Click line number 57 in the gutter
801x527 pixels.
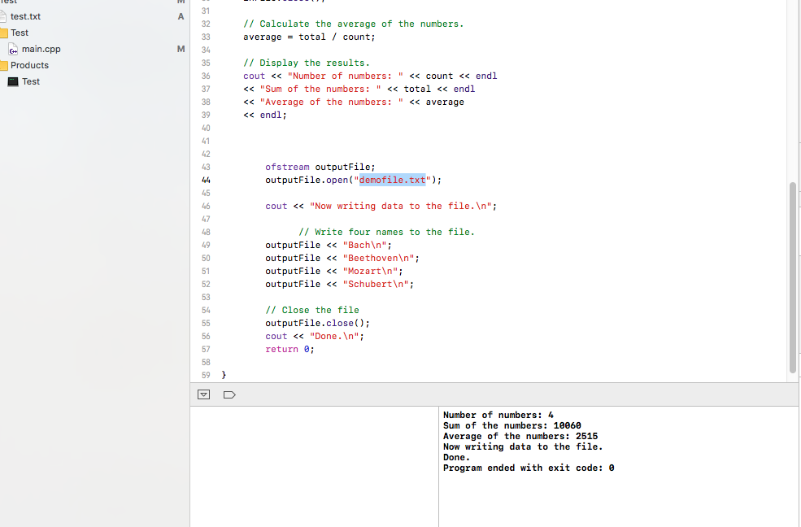pyautogui.click(x=206, y=349)
